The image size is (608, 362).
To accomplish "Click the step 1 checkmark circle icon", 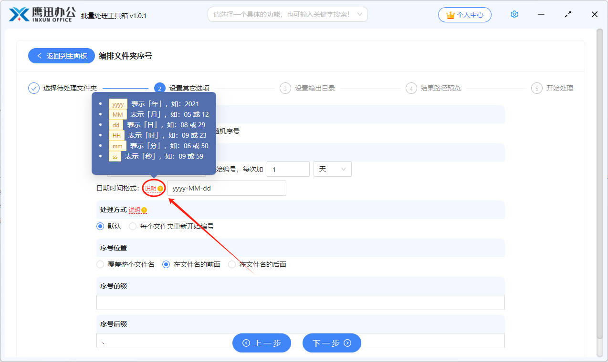I will pos(34,88).
